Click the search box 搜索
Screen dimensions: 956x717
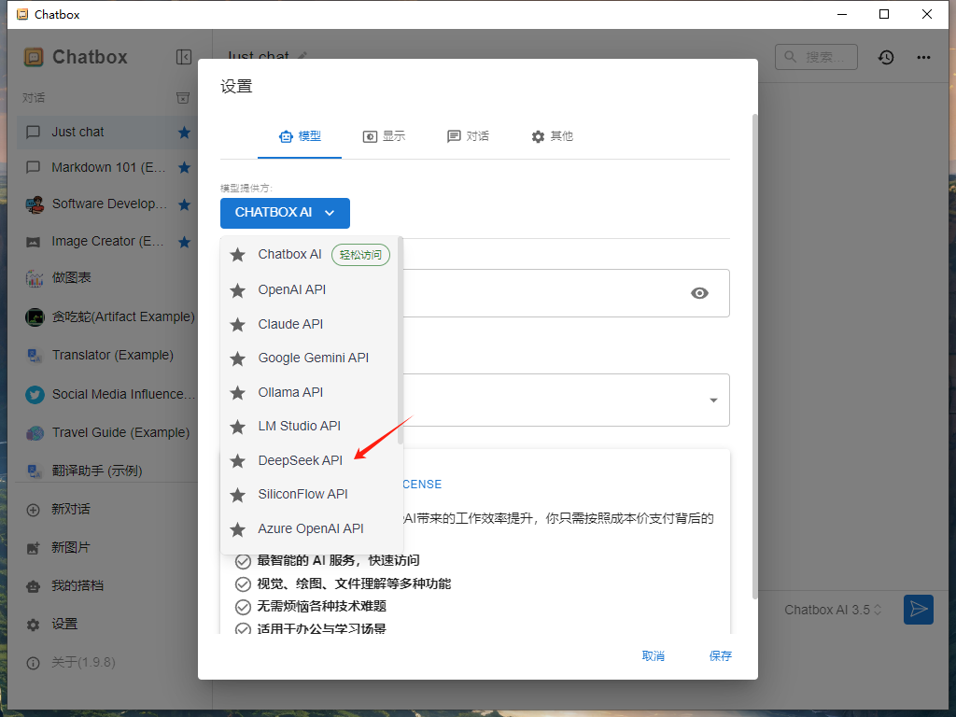click(816, 57)
